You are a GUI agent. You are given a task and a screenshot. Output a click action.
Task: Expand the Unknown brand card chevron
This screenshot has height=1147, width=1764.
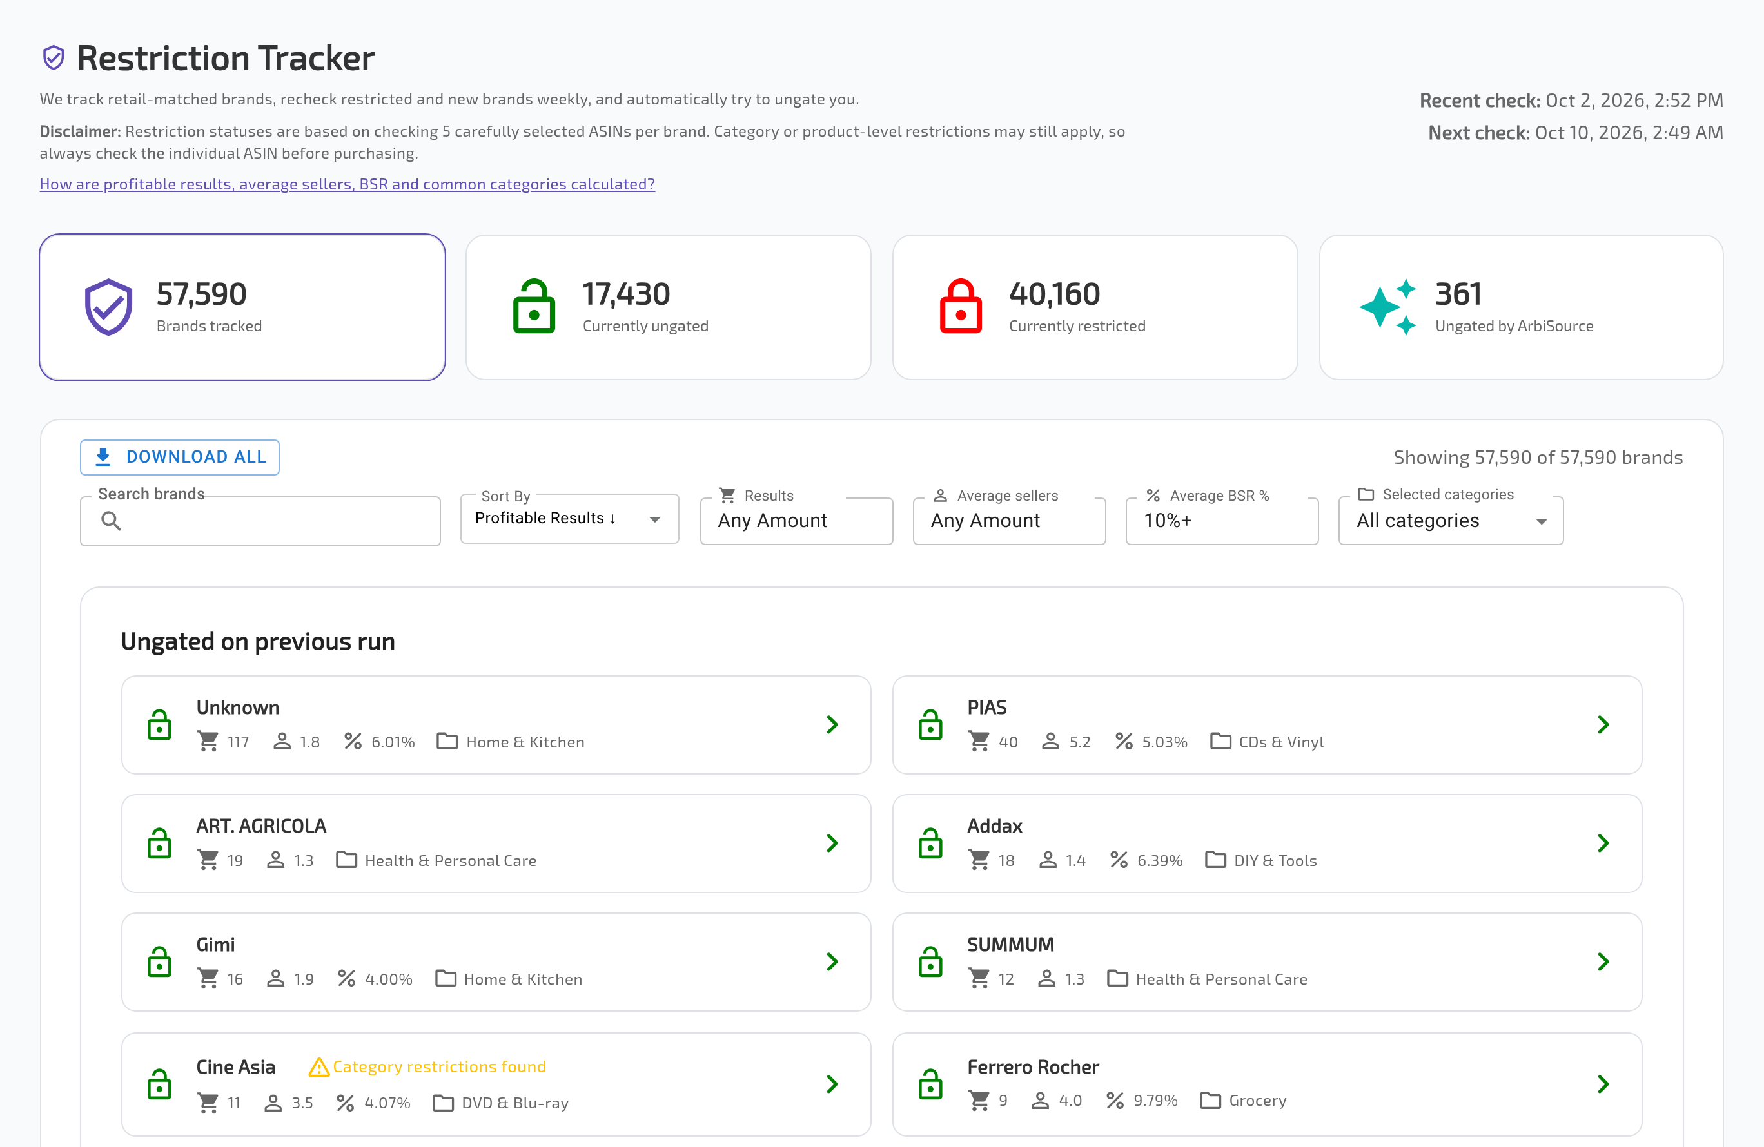[x=832, y=725]
